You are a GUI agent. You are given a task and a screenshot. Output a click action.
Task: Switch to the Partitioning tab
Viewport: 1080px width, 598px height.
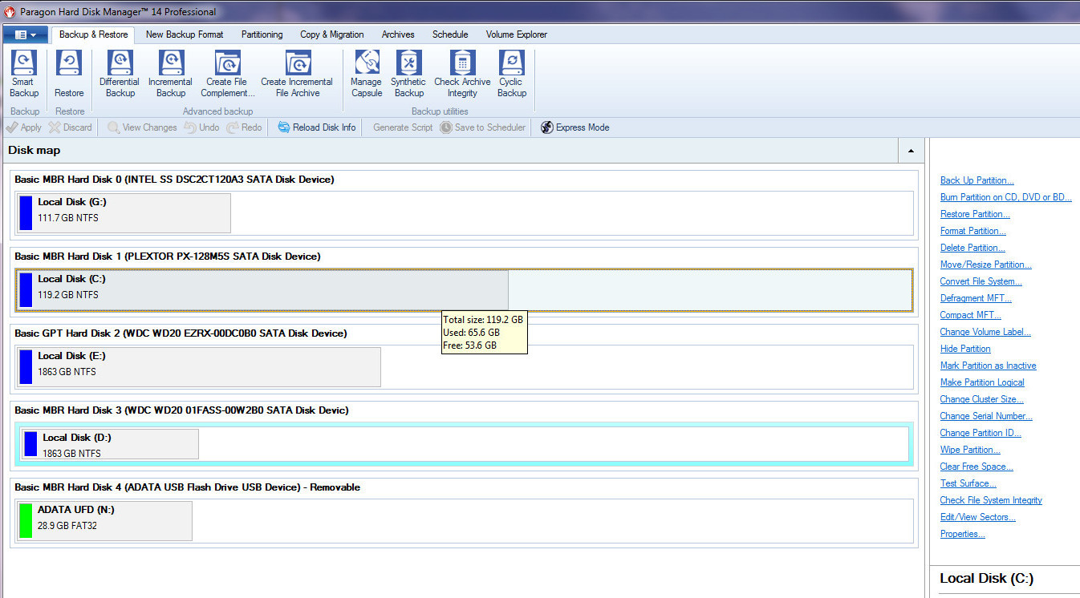(x=262, y=34)
